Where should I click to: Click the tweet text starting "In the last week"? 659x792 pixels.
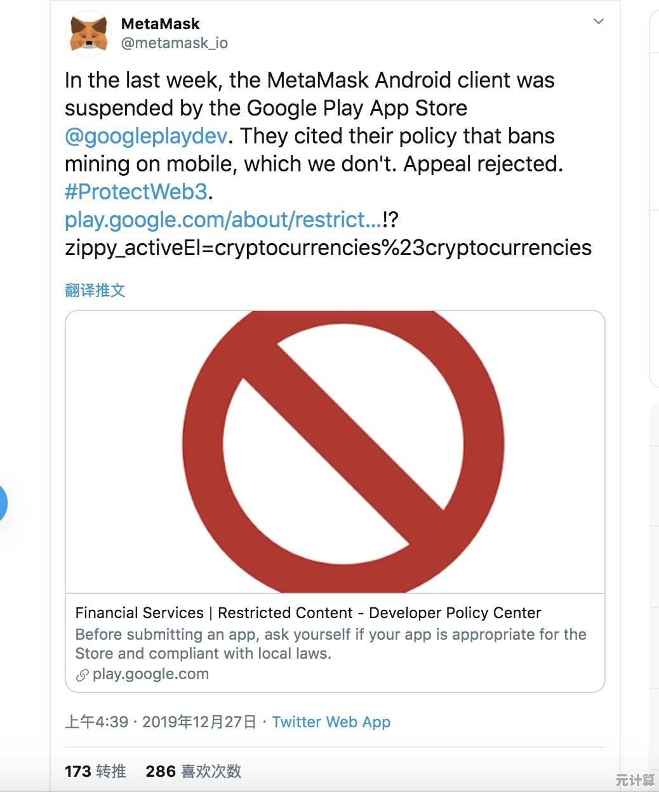point(310,81)
